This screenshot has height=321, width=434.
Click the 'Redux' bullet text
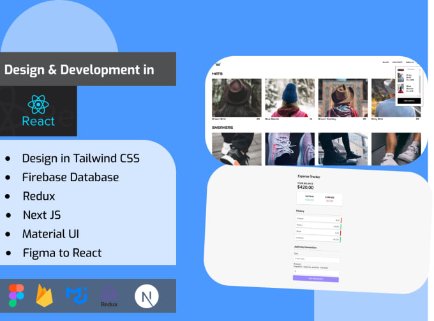(x=39, y=196)
